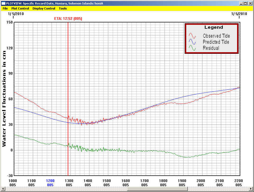
Task: Click the 1500 005 time axis label
Action: click(107, 183)
